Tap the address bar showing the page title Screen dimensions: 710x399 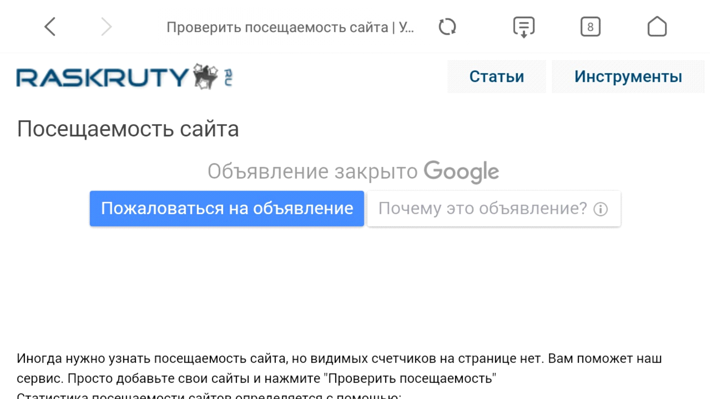[x=290, y=27]
